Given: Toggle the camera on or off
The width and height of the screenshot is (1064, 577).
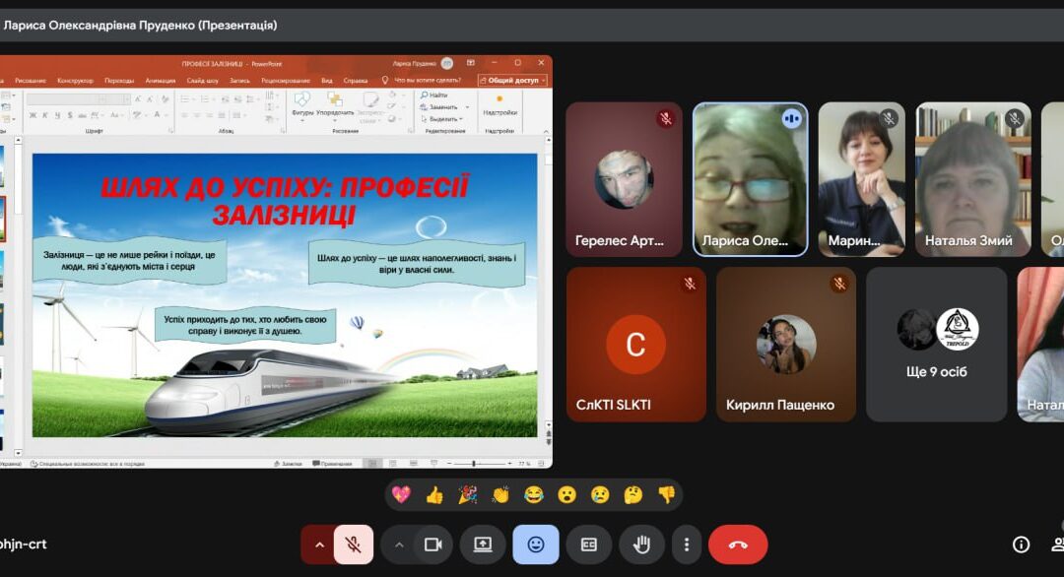Looking at the screenshot, I should (x=432, y=545).
